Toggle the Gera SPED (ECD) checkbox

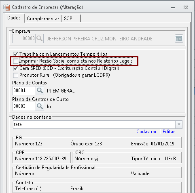[15, 68]
